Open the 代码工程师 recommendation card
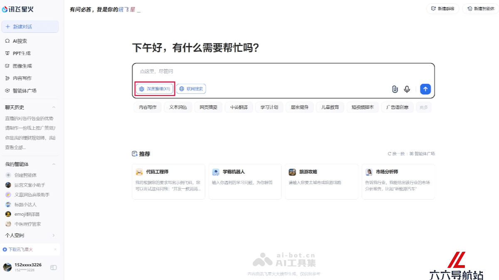This screenshot has height=280, width=499. pyautogui.click(x=168, y=182)
